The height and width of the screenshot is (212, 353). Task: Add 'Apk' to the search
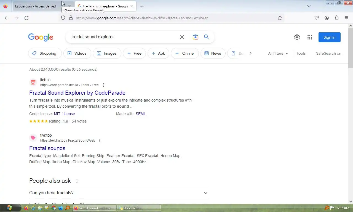[x=158, y=53]
